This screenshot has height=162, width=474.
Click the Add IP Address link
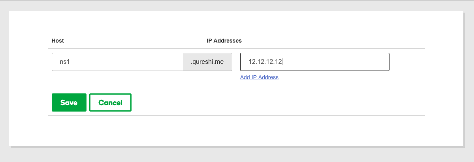tap(259, 77)
